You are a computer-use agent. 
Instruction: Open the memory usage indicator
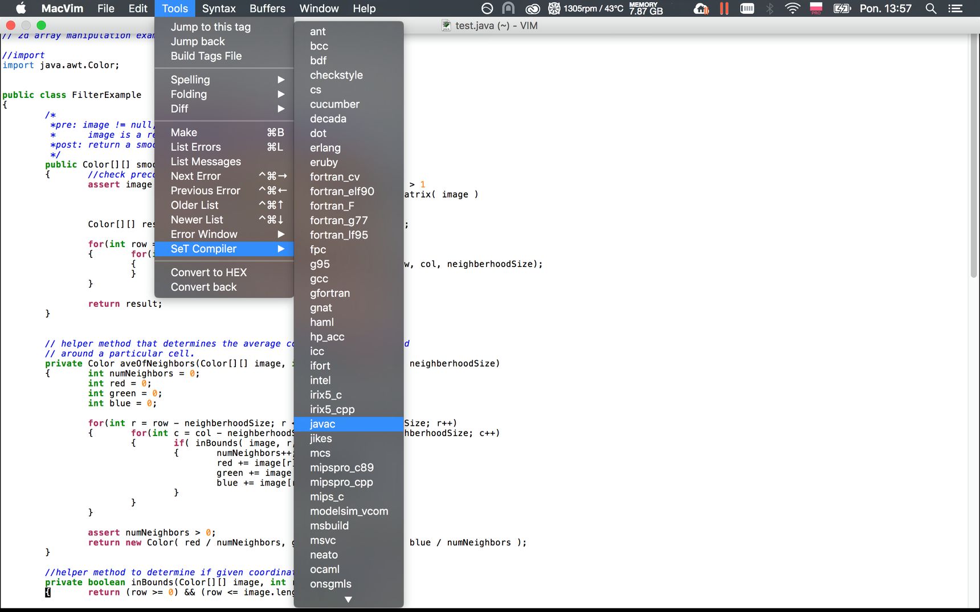646,9
